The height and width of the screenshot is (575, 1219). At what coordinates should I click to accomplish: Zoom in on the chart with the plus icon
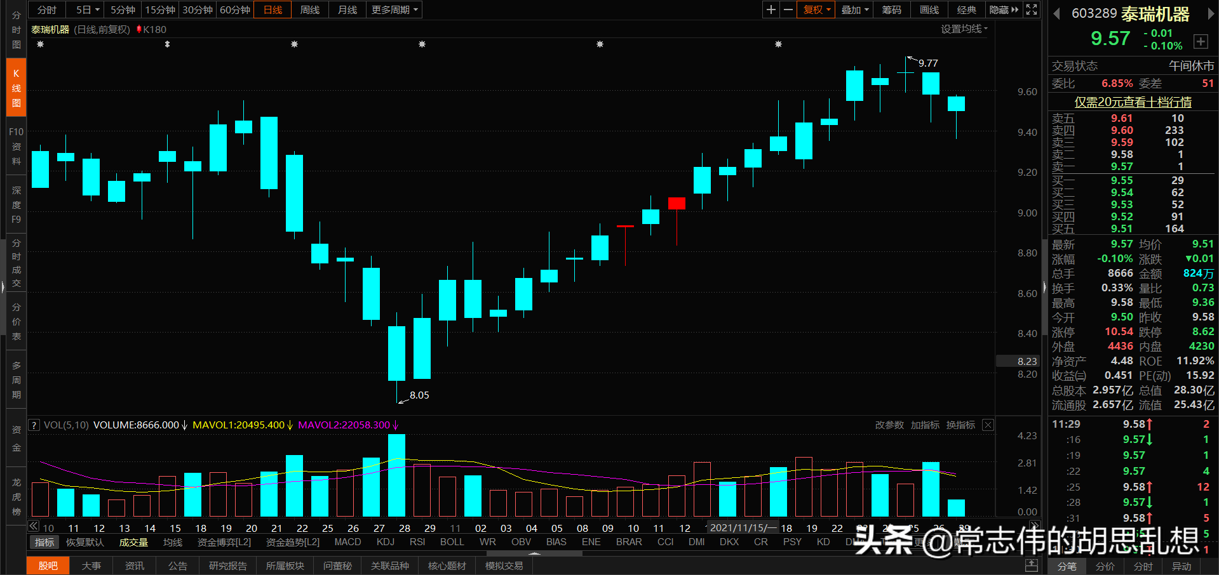tap(771, 10)
